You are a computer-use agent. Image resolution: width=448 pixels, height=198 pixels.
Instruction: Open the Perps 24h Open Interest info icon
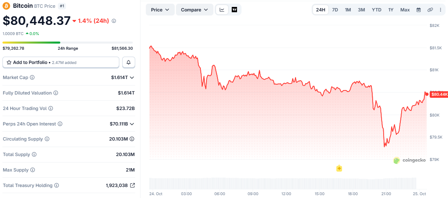60,124
